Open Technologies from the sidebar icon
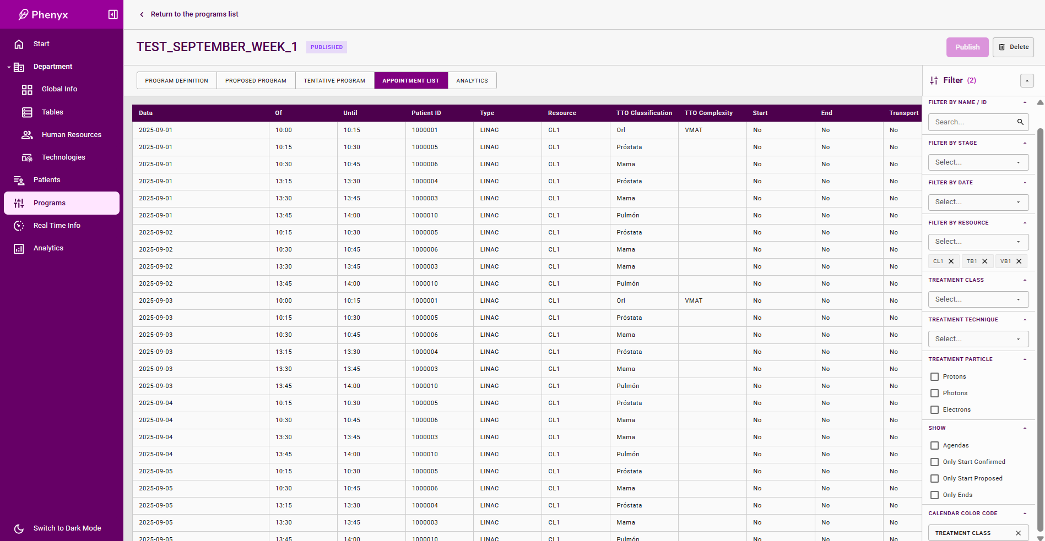Viewport: 1045px width, 541px height. [x=27, y=157]
